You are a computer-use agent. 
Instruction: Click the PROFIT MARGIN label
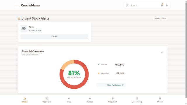pyautogui.click(x=74, y=78)
